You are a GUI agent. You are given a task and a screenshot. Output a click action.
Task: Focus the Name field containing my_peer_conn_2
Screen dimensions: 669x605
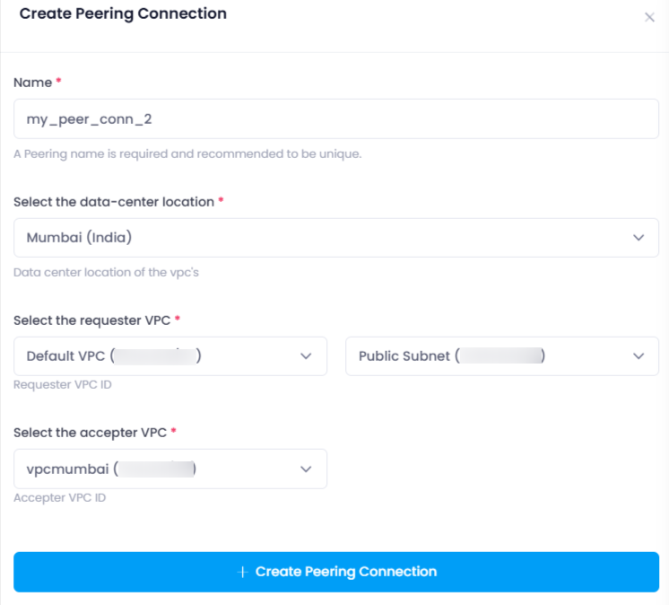[x=336, y=118]
